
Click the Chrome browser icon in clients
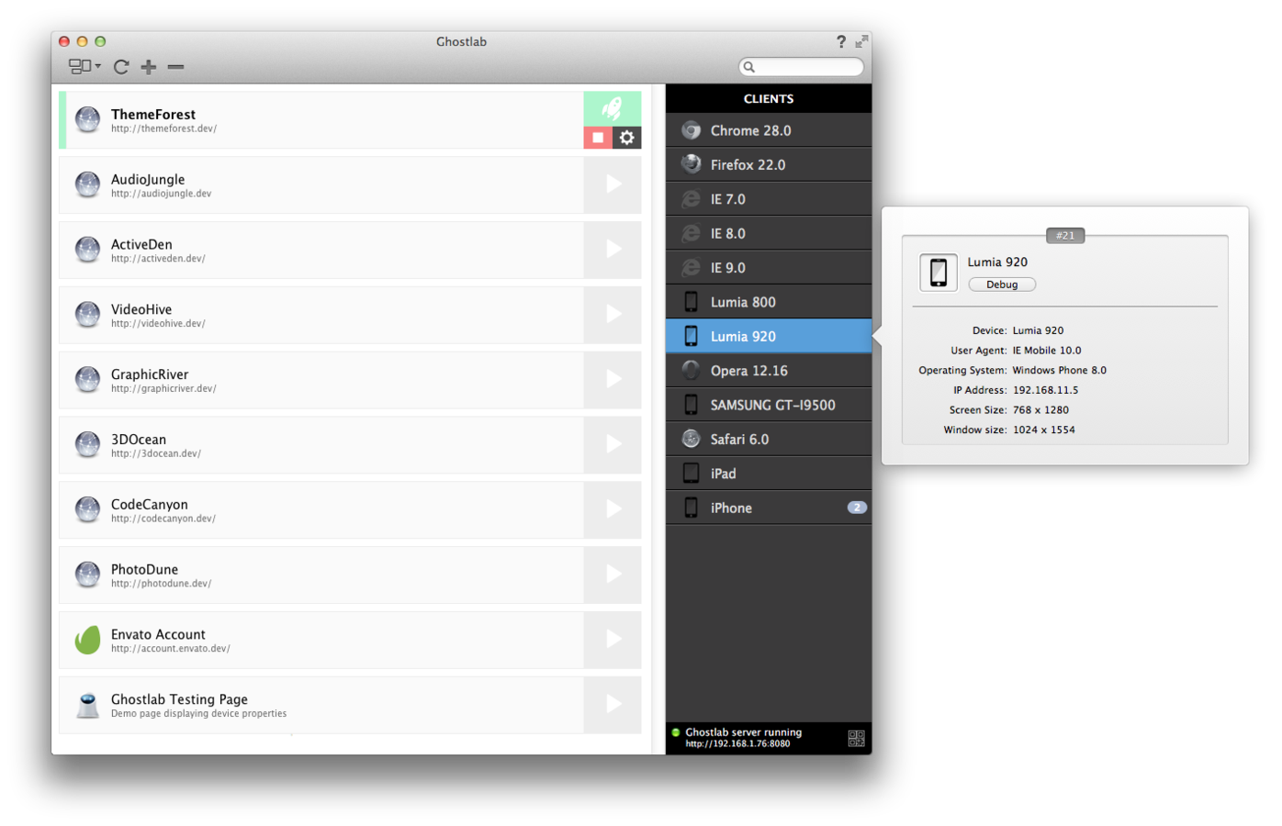(x=692, y=130)
